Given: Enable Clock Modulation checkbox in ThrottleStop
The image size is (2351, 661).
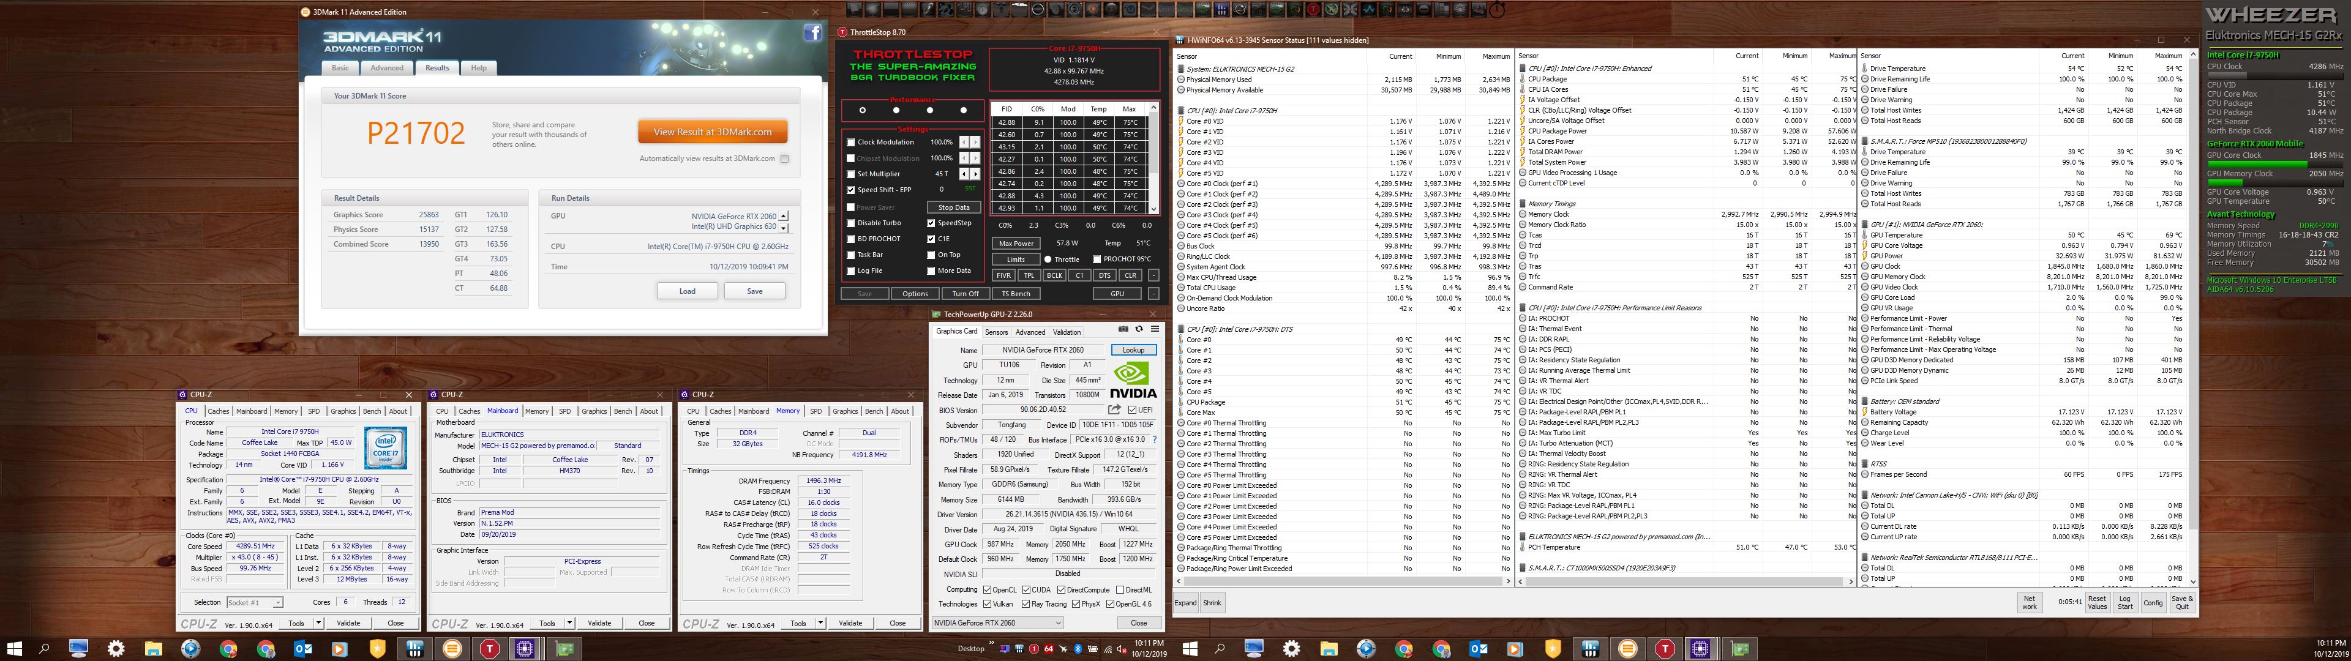Looking at the screenshot, I should 850,143.
